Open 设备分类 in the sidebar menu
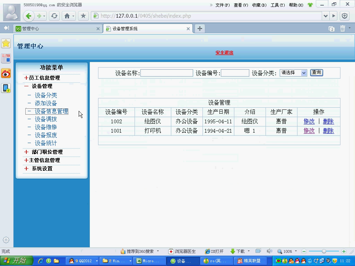Viewport: 355px width, 266px height. click(46, 95)
